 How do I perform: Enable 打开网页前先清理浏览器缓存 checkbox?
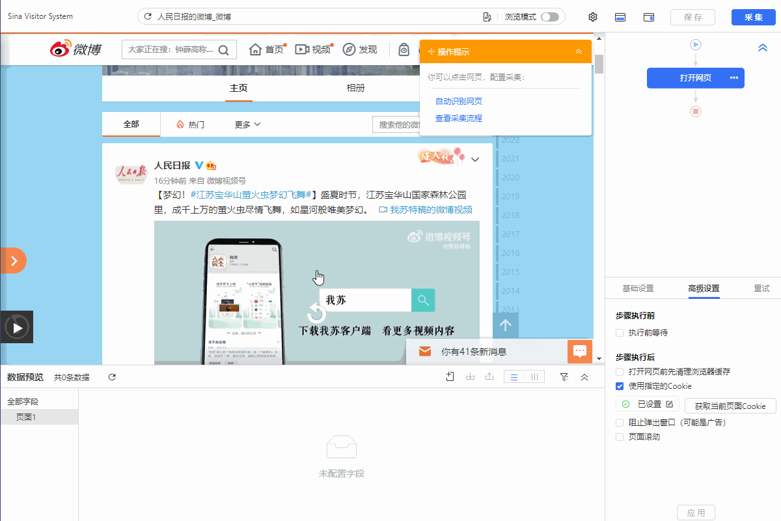[x=620, y=372]
